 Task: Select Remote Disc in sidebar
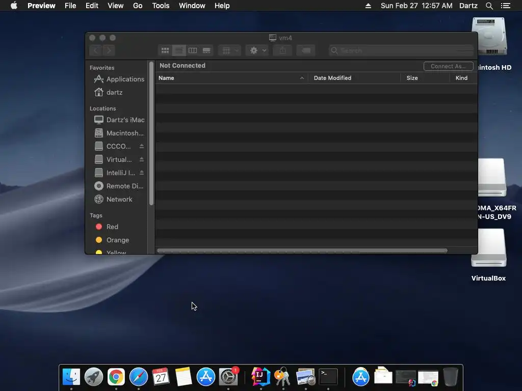tap(119, 186)
